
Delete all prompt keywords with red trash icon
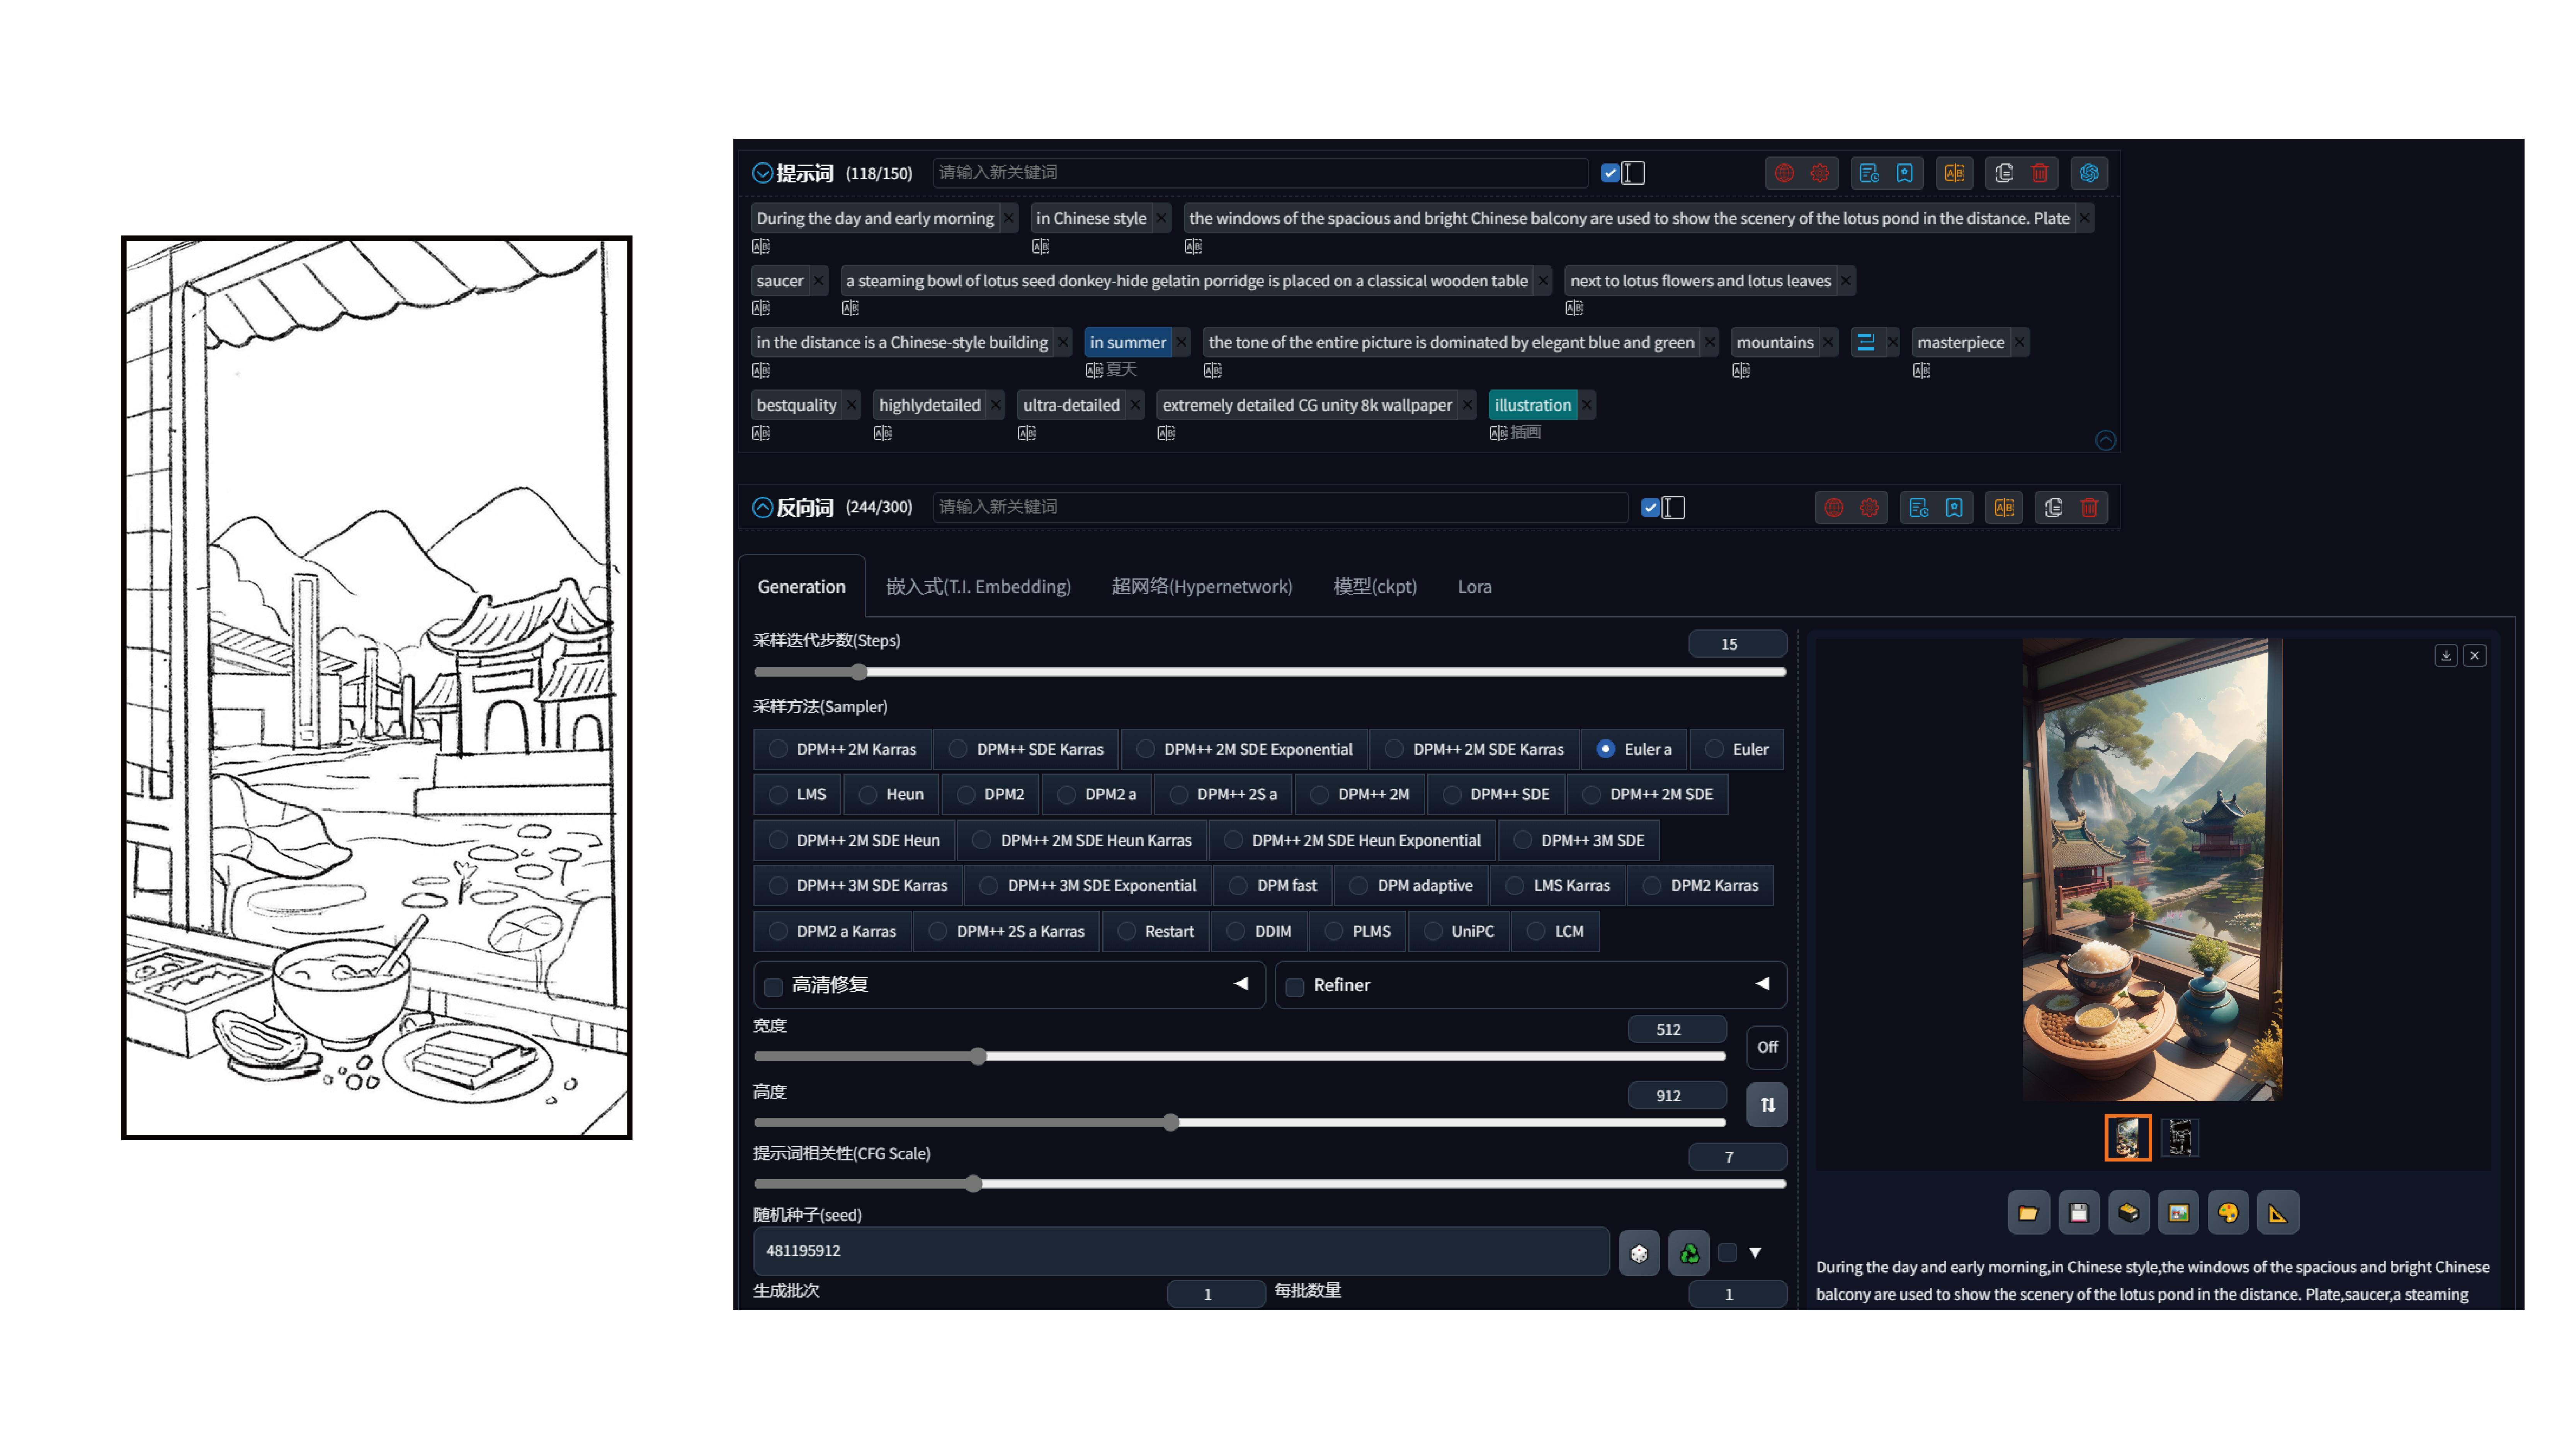(2040, 173)
